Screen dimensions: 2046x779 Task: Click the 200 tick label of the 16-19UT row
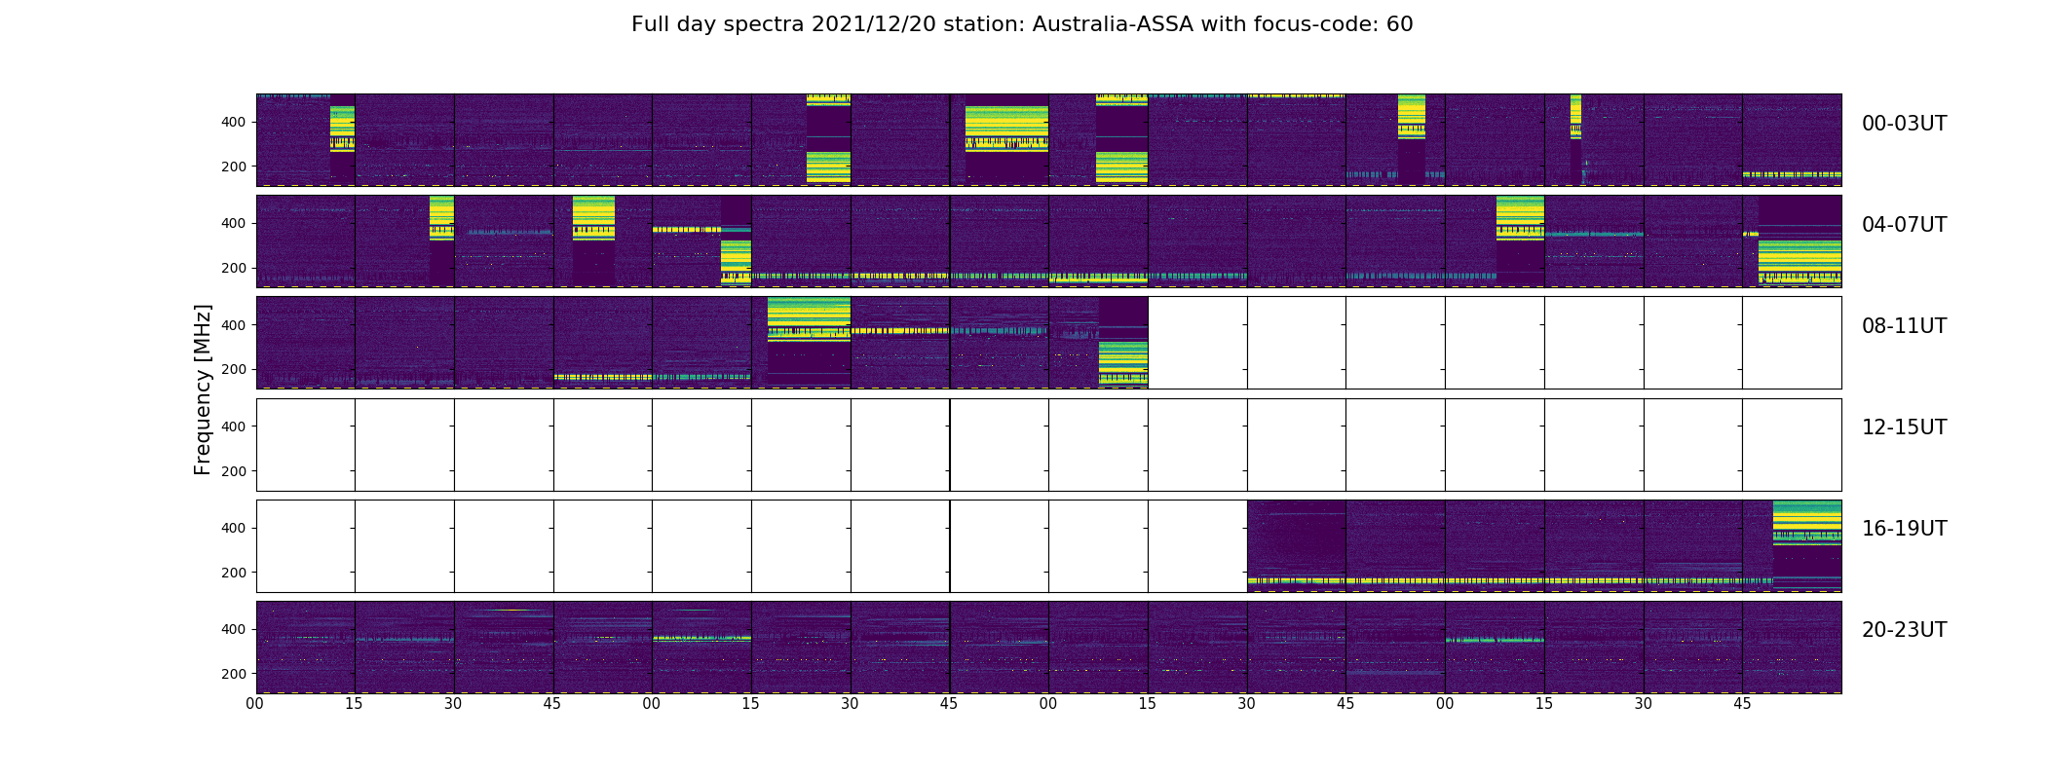[234, 573]
